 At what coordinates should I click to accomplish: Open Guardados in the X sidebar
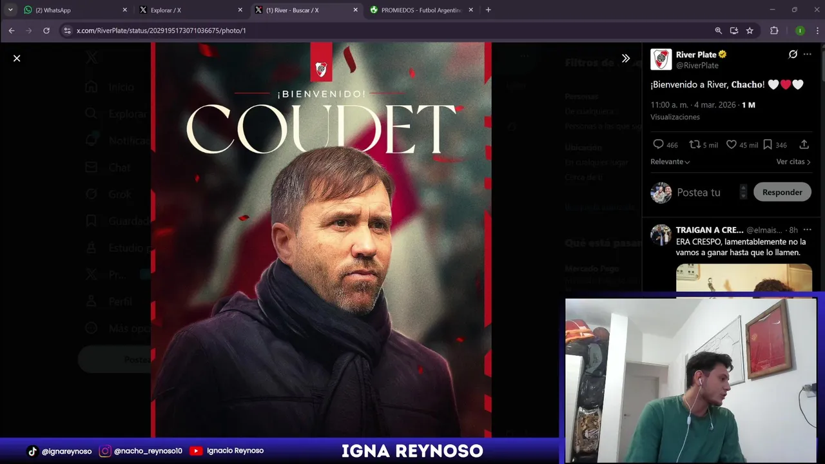click(x=117, y=221)
